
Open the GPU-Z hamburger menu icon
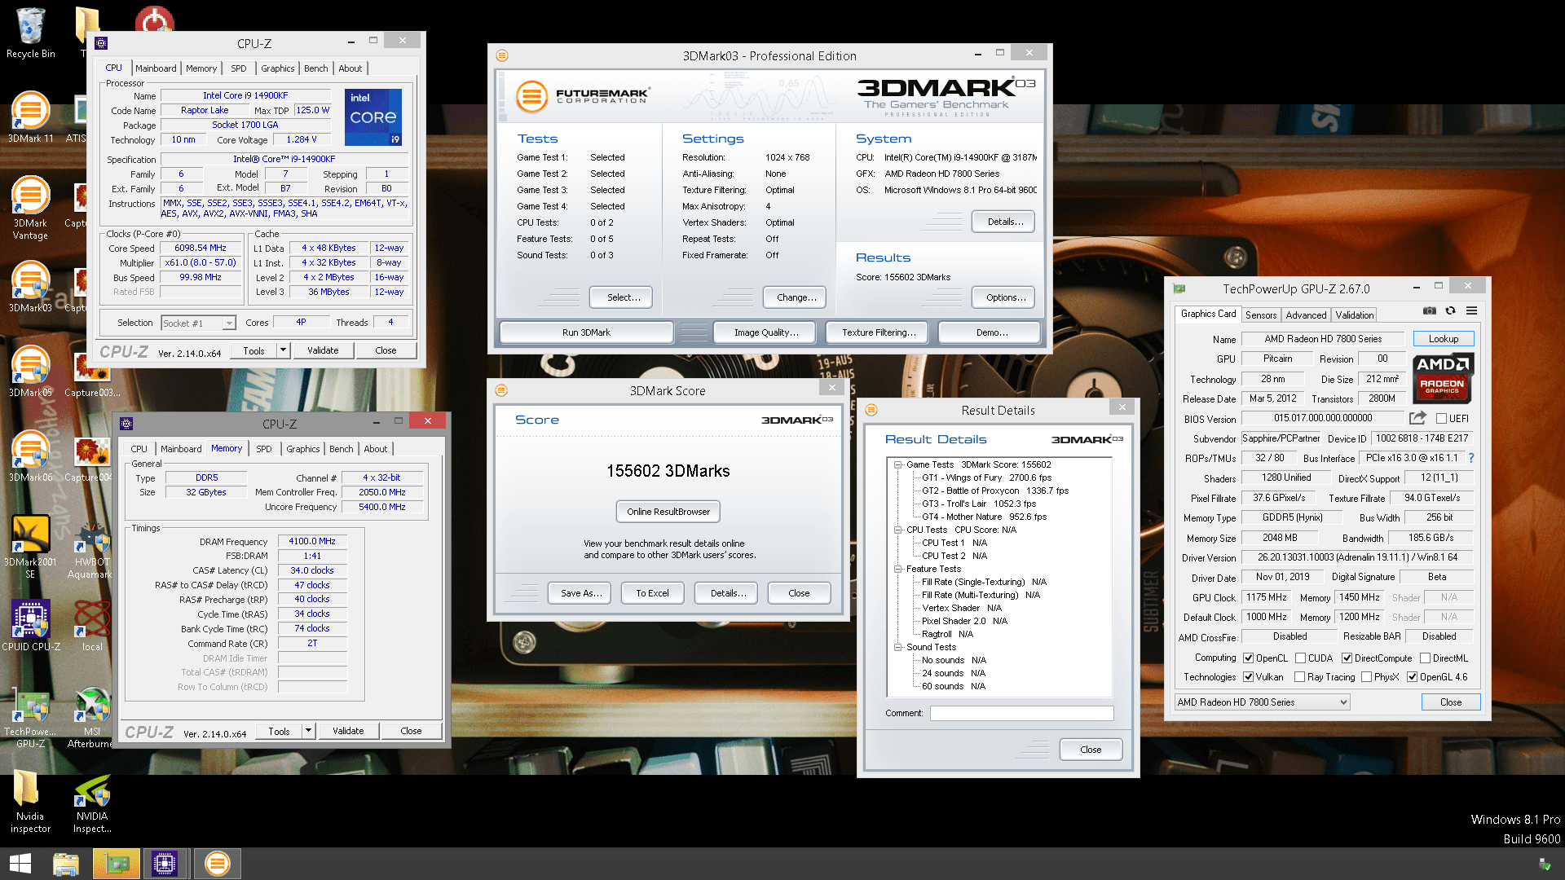click(x=1471, y=311)
